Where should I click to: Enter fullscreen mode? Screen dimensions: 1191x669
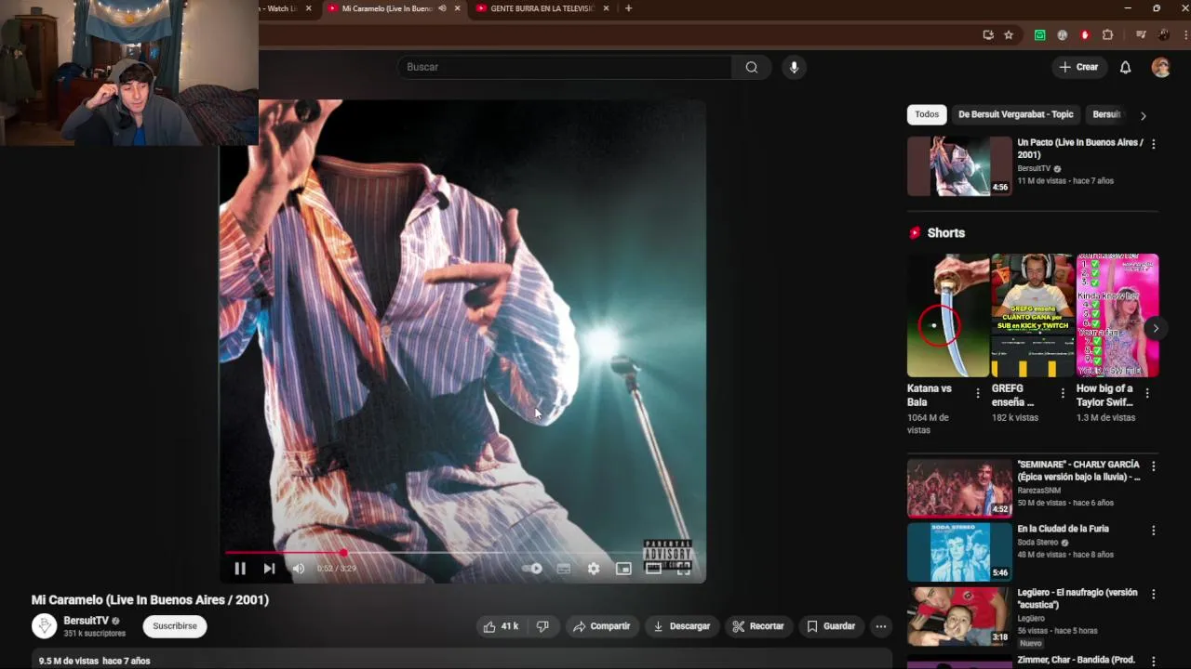click(683, 569)
